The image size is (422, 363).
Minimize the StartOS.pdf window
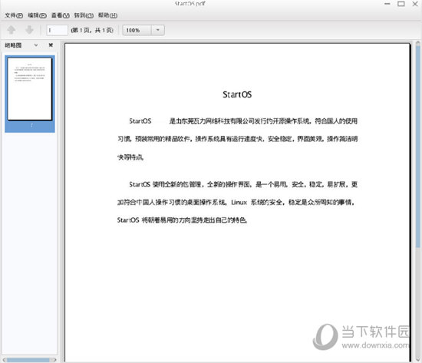(x=387, y=4)
